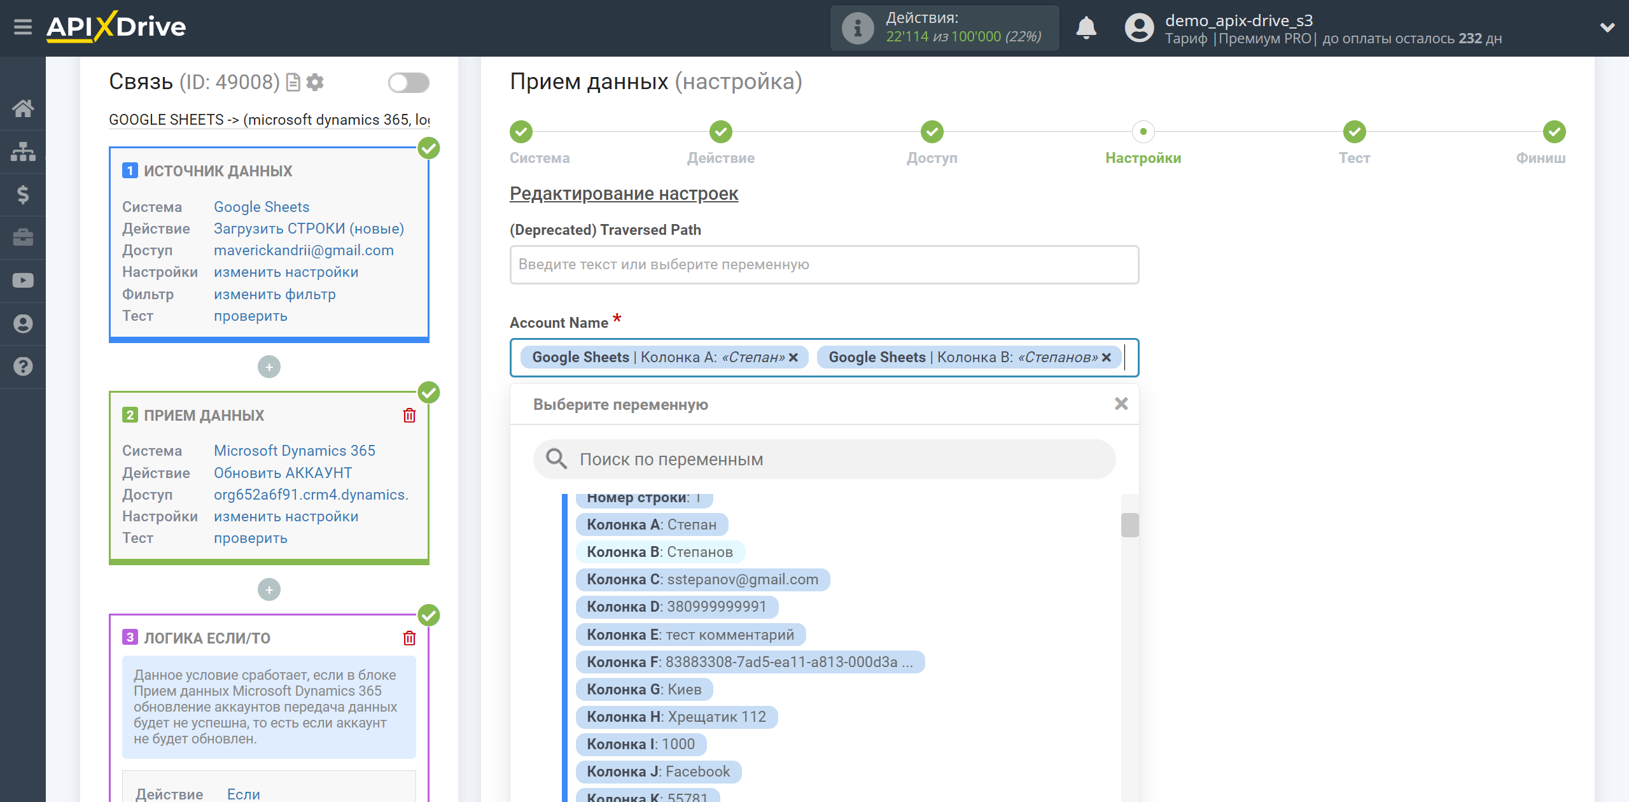Image resolution: width=1629 pixels, height=802 pixels.
Task: Click the connection notes document icon
Action: pos(293,82)
